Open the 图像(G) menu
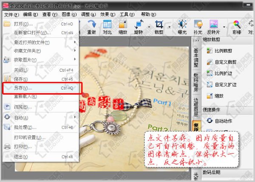The height and width of the screenshot is (182, 255). tap(69, 14)
